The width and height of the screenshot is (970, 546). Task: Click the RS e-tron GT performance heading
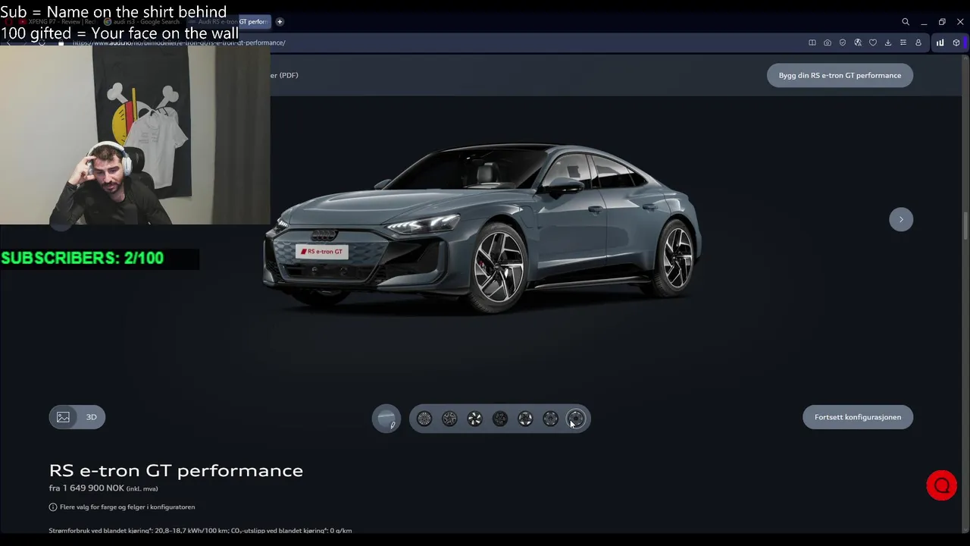pyautogui.click(x=176, y=470)
